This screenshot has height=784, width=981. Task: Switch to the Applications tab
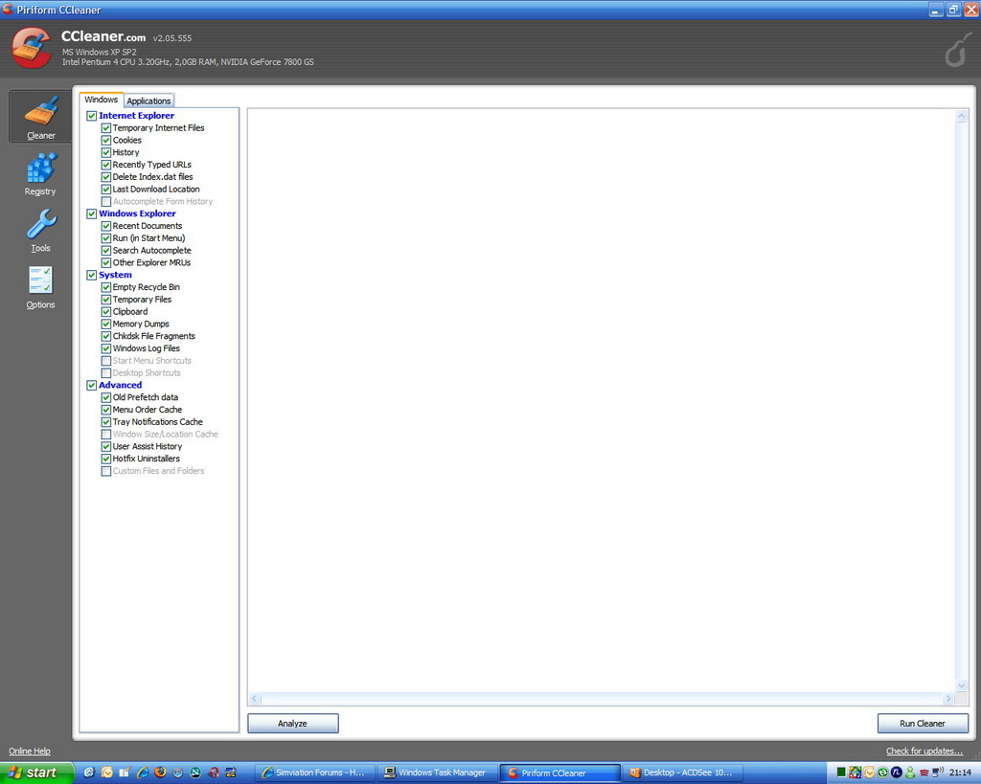point(148,101)
